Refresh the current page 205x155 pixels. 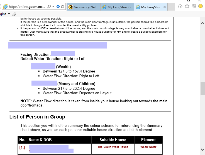(62, 6)
